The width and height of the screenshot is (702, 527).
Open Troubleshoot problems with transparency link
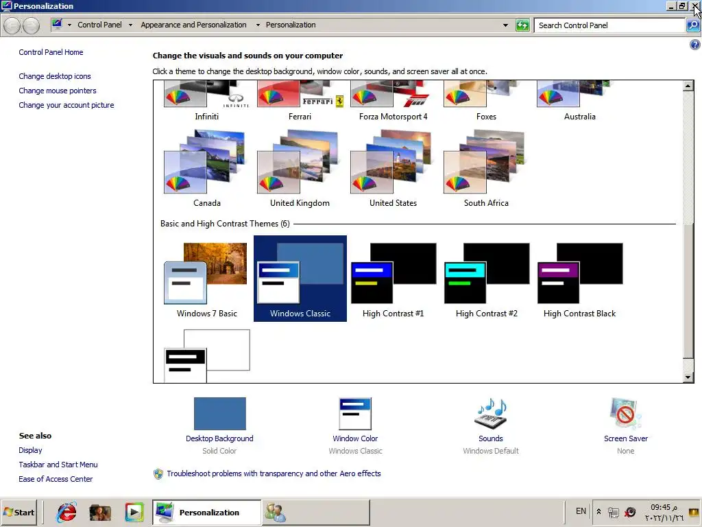tap(274, 473)
